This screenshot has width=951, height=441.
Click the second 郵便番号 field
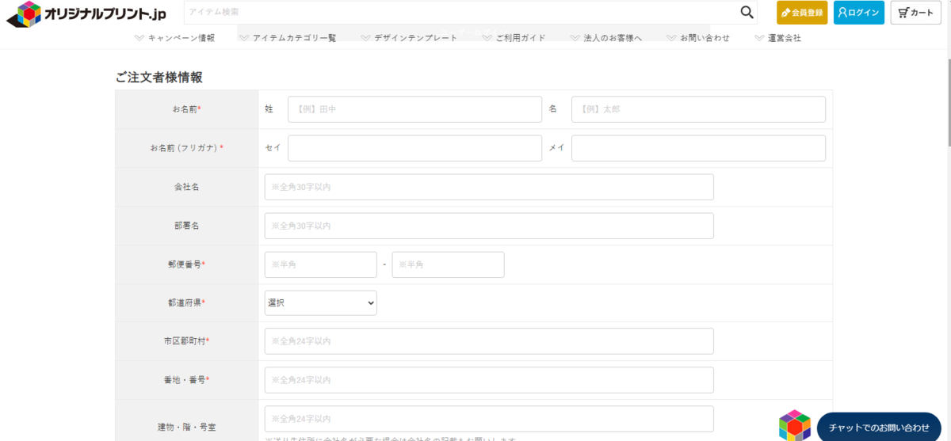[x=448, y=264]
